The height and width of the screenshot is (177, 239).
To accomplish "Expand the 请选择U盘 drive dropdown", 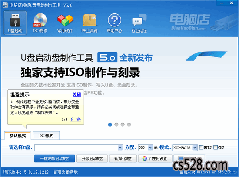I will (x=120, y=147).
